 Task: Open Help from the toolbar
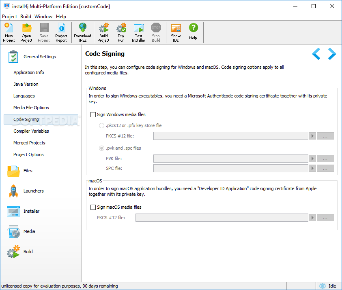(x=193, y=32)
